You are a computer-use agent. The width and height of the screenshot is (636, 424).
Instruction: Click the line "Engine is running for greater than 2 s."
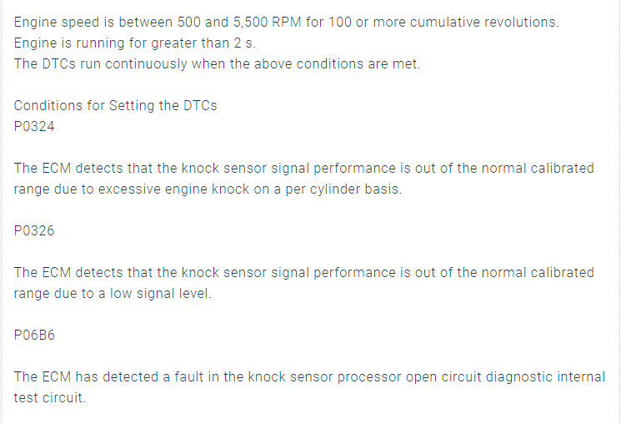(122, 43)
